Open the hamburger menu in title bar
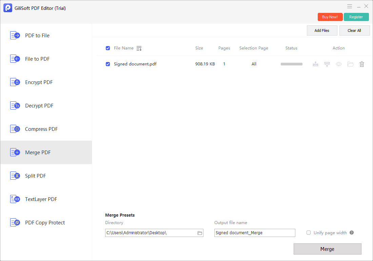Viewport: 373px width, 261px height. pyautogui.click(x=350, y=6)
